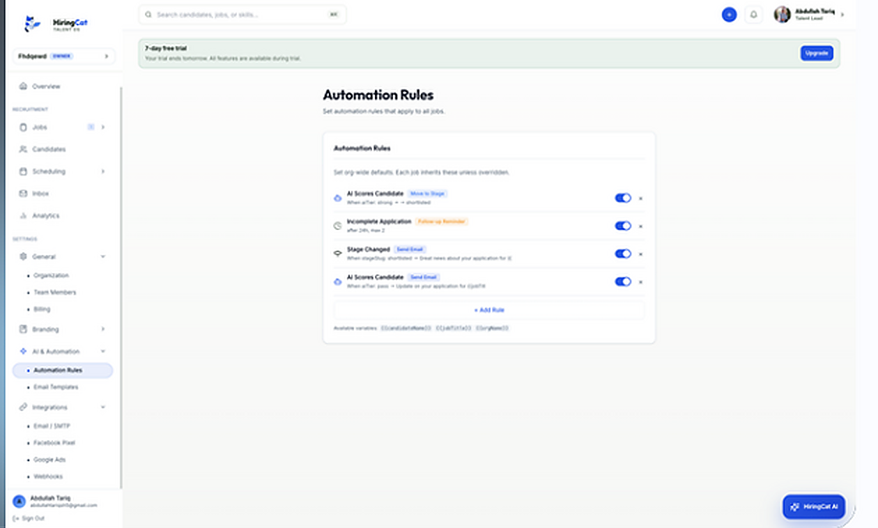This screenshot has height=528, width=878.
Task: Click the Integrations link icon
Action: pos(23,407)
